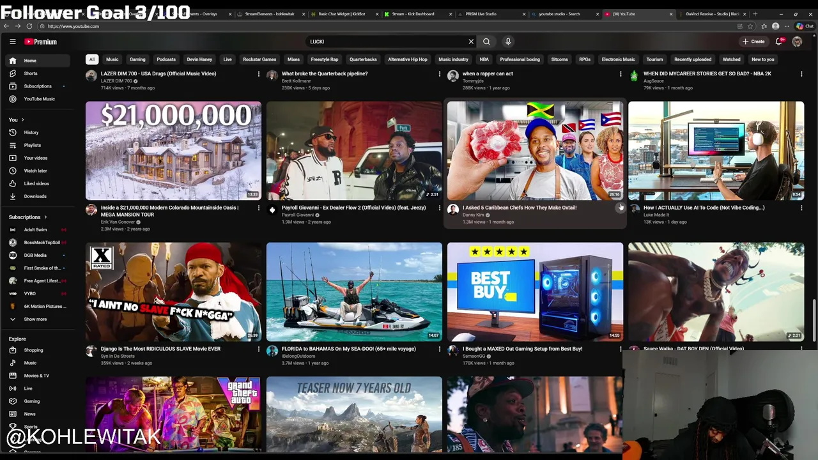Screen dimensions: 818x460
Task: Open options for AI To Code video
Action: (x=801, y=208)
